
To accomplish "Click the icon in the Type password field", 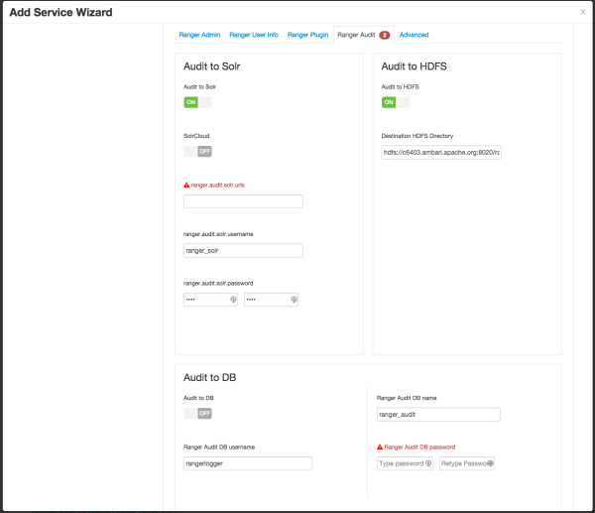I will pyautogui.click(x=428, y=463).
